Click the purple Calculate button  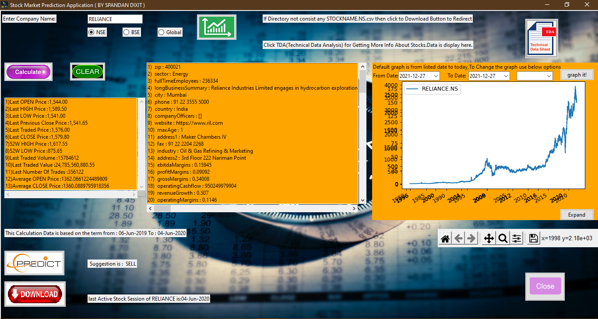coord(28,72)
